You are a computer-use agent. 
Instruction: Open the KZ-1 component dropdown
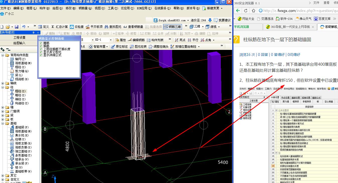[x=110, y=40]
